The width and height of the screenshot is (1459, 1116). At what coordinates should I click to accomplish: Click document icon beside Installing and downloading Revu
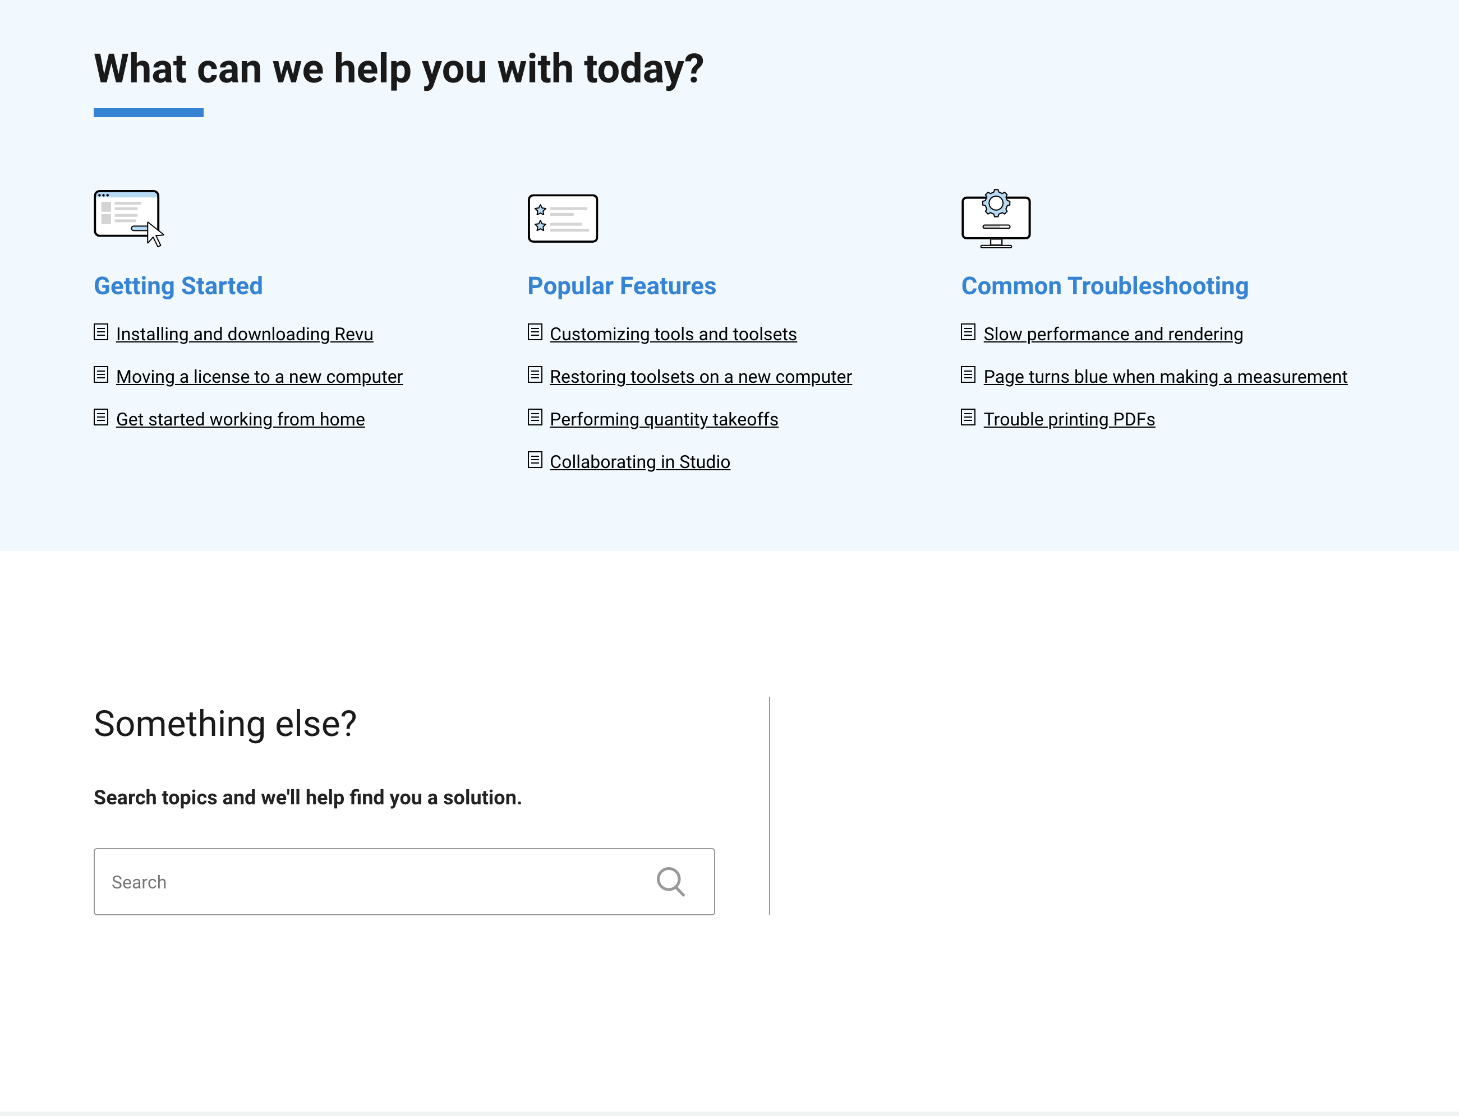coord(101,332)
